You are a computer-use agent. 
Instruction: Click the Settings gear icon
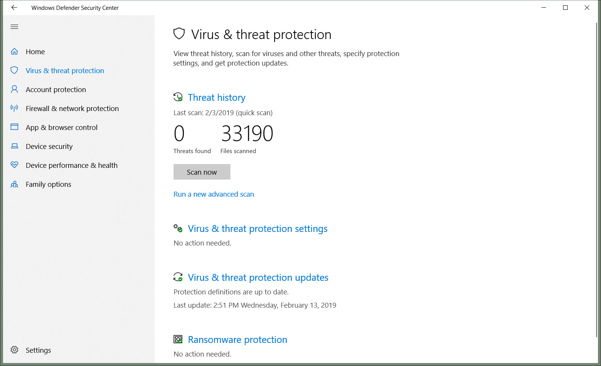14,350
